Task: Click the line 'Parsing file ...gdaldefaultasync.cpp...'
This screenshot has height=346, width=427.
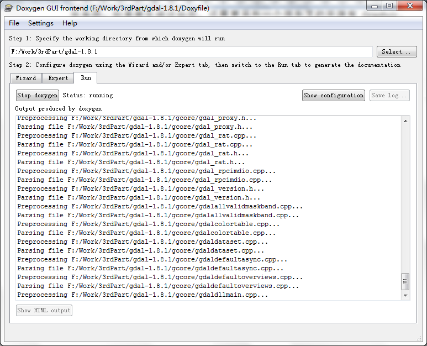Action: click(x=150, y=269)
